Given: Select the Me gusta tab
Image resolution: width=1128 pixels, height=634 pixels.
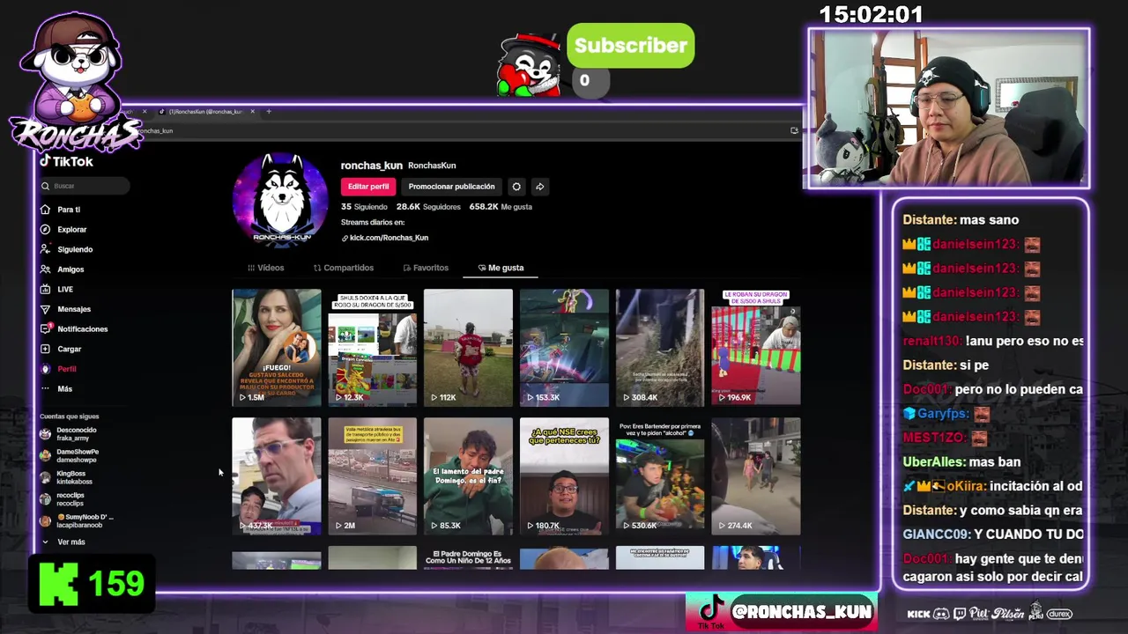Looking at the screenshot, I should tap(501, 268).
